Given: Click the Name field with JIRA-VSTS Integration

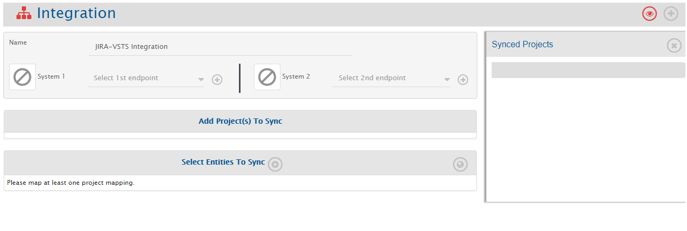Looking at the screenshot, I should [x=219, y=47].
